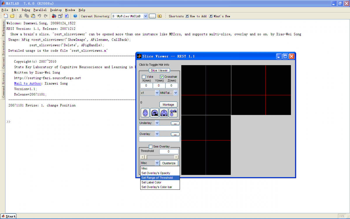This screenshot has height=219, width=350.
Task: Click the Threshold slider track
Action: click(x=159, y=157)
